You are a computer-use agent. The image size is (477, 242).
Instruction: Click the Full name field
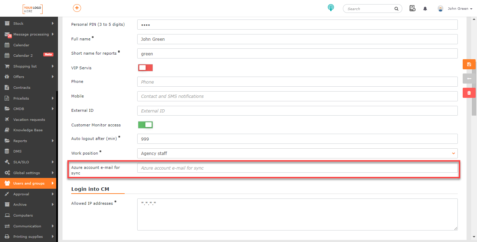coord(297,39)
